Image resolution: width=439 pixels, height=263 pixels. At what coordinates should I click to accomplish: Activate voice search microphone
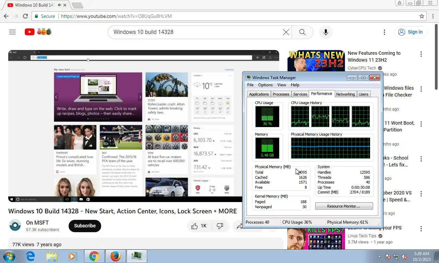[325, 32]
